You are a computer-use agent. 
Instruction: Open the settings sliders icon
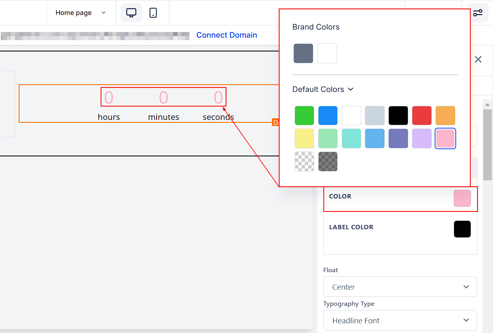tap(478, 13)
